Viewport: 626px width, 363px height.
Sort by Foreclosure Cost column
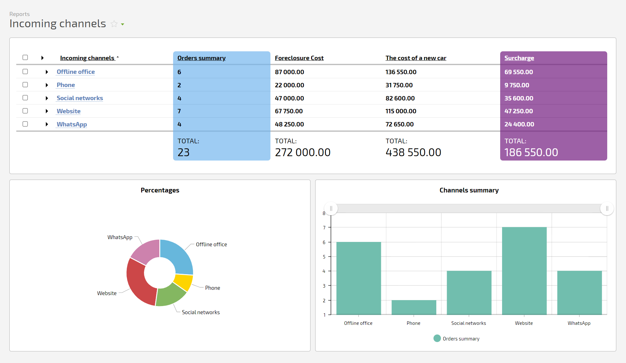coord(299,58)
